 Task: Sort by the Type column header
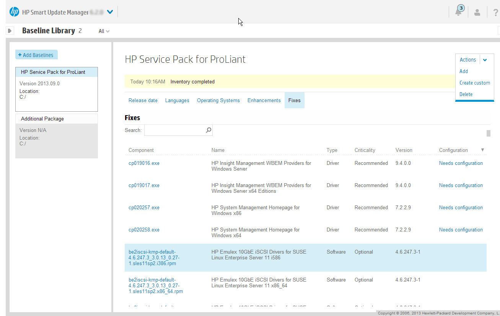(x=332, y=150)
